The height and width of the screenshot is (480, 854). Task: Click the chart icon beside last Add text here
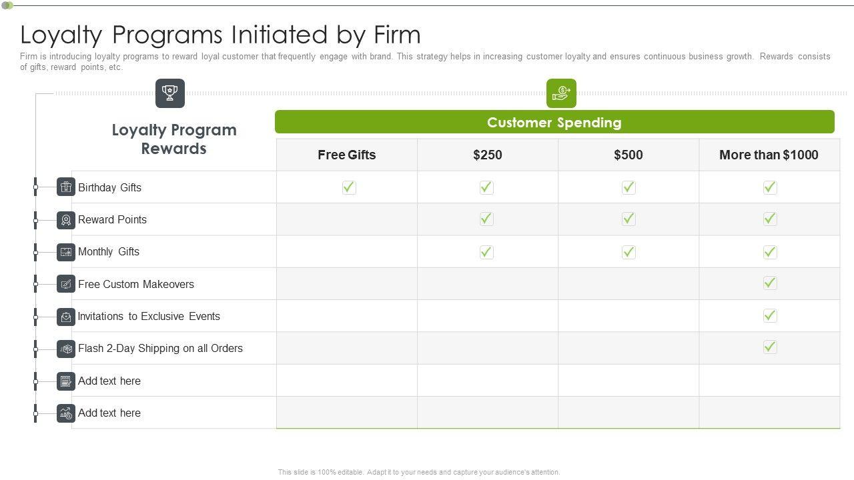pos(65,413)
